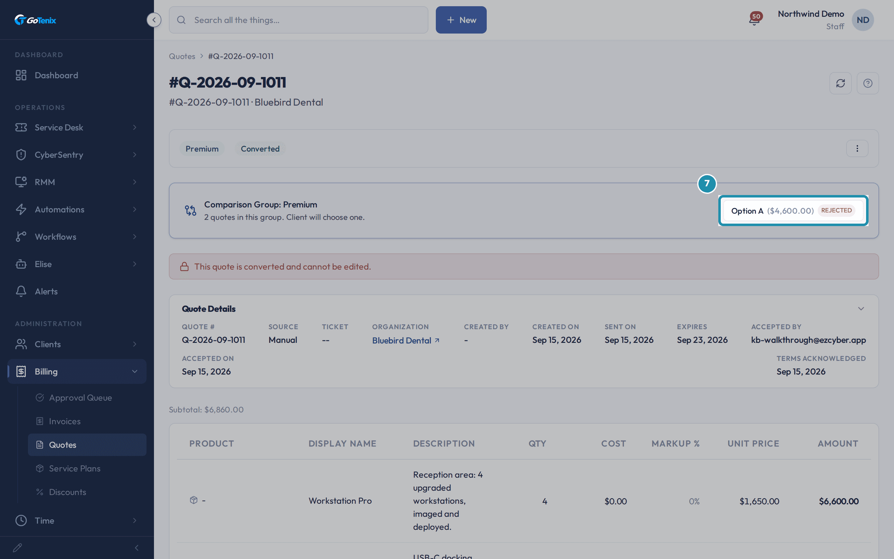Expand the Service Desk menu
The height and width of the screenshot is (559, 894).
pos(77,127)
